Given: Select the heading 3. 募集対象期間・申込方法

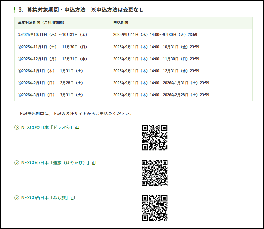Looking at the screenshot, I should point(52,10).
